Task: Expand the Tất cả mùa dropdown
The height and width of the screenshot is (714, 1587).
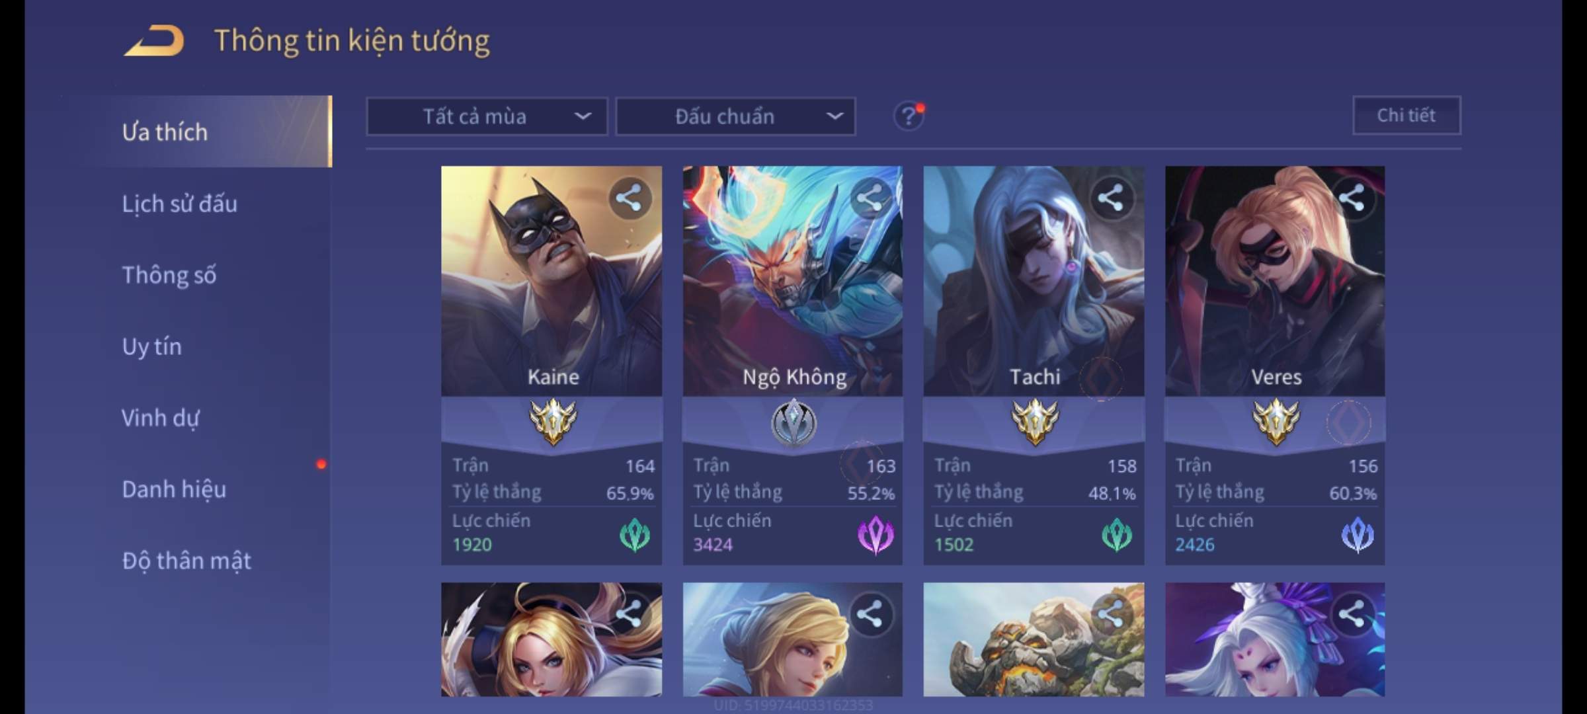Action: [x=487, y=117]
